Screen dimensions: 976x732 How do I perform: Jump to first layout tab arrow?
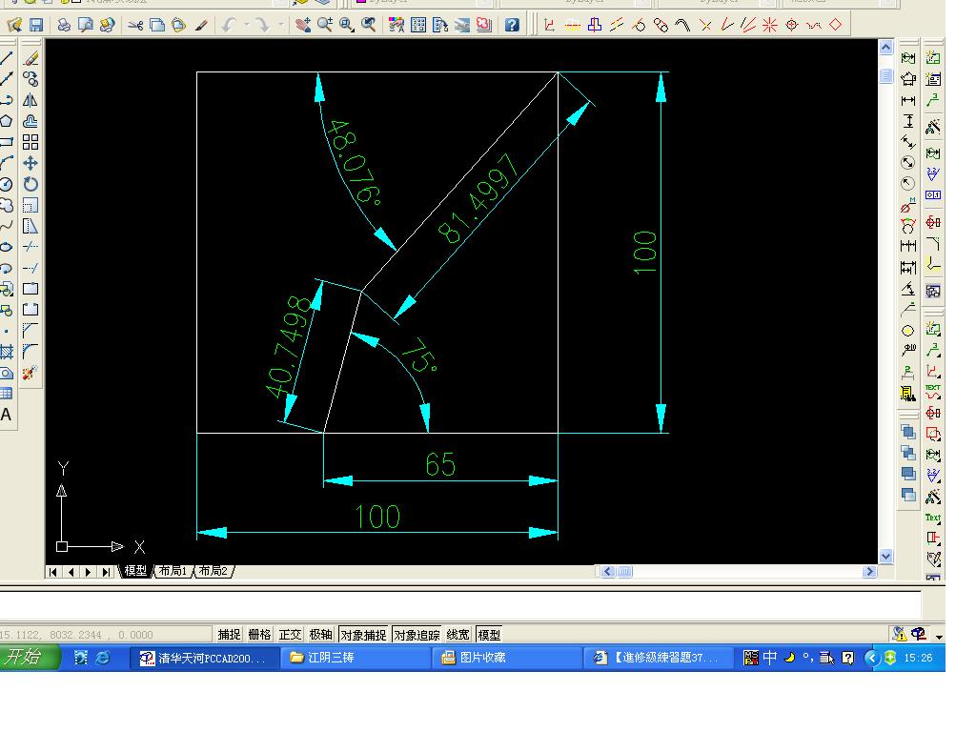[x=53, y=572]
